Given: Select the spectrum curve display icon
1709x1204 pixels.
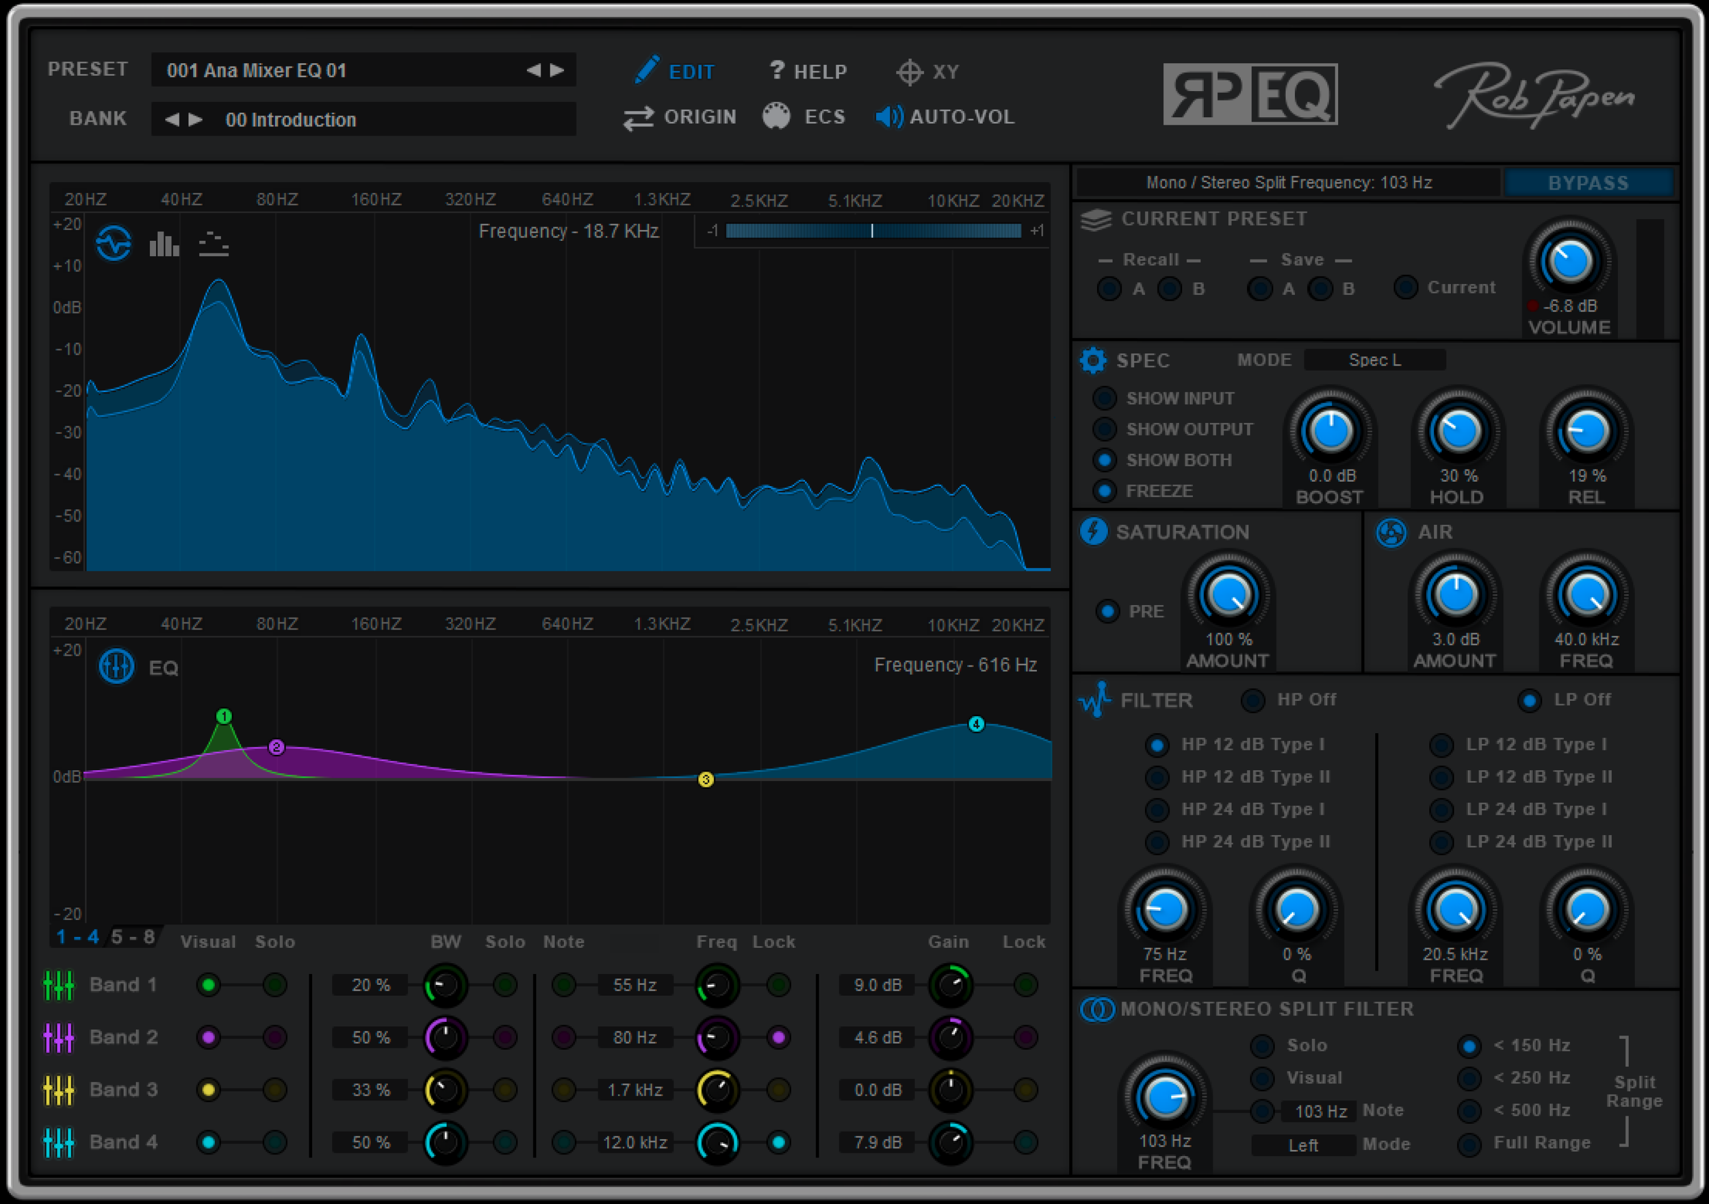Looking at the screenshot, I should 116,243.
